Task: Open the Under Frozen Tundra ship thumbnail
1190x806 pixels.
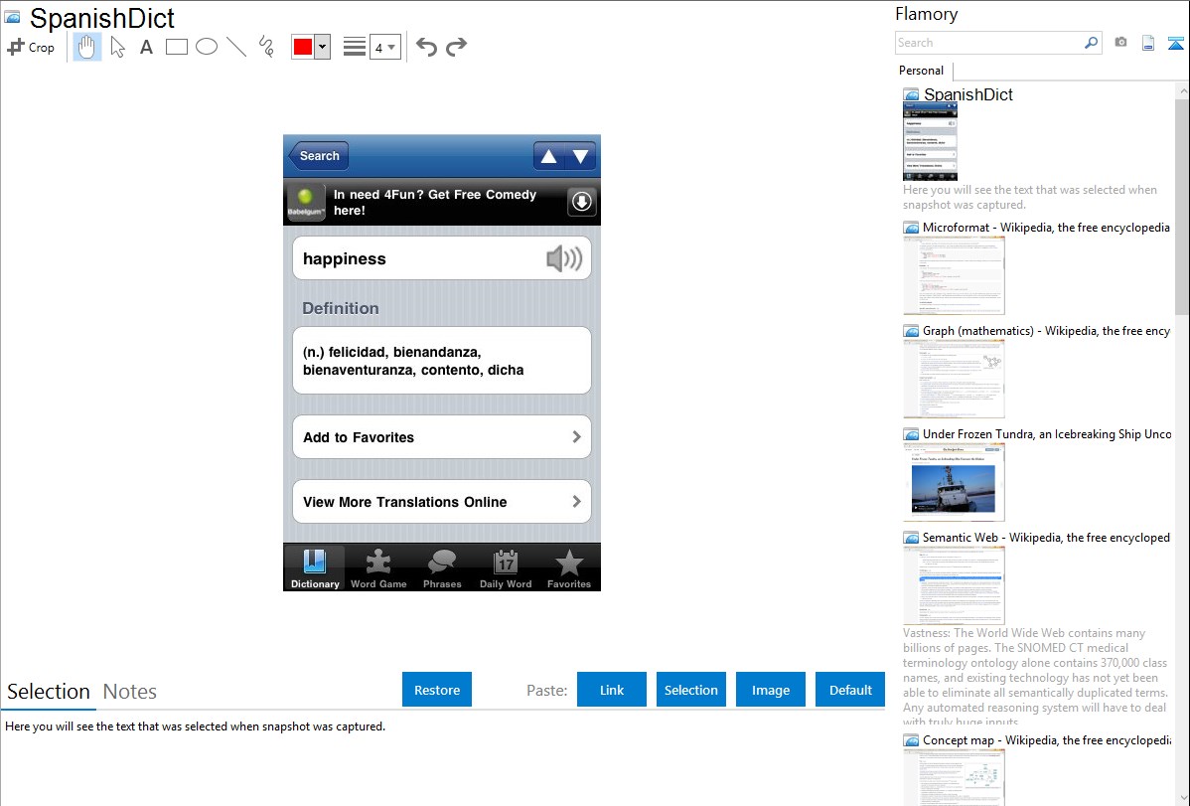Action: [x=954, y=482]
